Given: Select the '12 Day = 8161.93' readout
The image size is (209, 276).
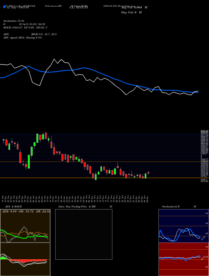Looking at the screenshot, I should pyautogui.click(x=17, y=8).
